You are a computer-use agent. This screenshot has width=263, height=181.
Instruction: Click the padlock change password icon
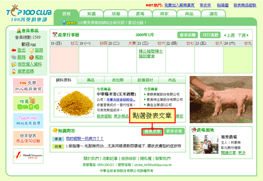14,71
